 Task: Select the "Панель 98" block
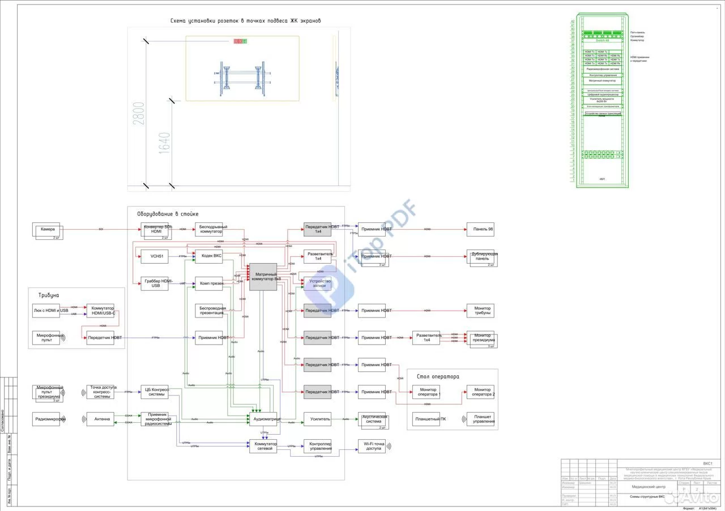(x=480, y=229)
